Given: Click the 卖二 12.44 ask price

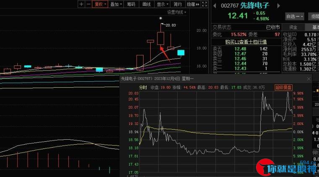Looking at the screenshot, I should pos(240,64).
